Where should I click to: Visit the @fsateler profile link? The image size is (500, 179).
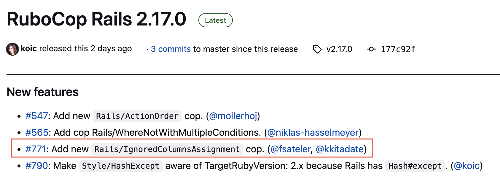pos(291,149)
